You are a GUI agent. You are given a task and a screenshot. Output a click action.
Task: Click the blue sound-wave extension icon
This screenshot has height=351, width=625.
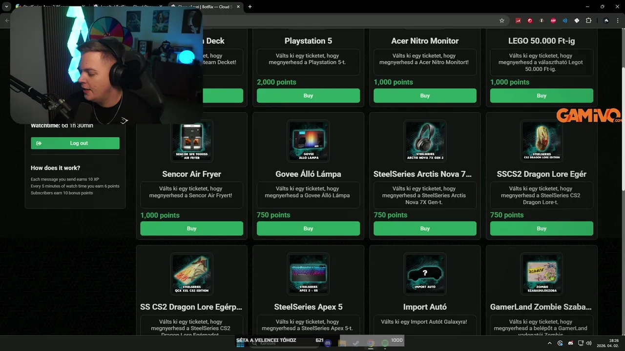click(565, 20)
